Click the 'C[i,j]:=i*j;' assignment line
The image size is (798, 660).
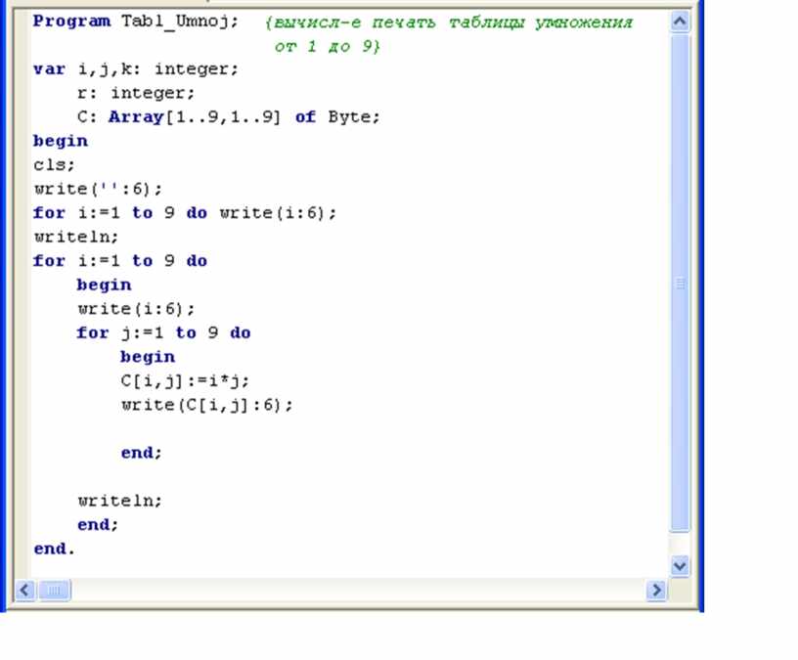pos(185,380)
